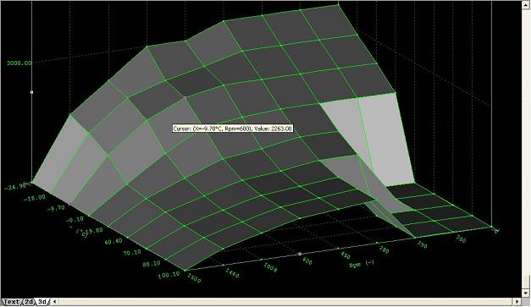Click the 1500 rpm axis label
The image size is (531, 307).
tap(194, 277)
